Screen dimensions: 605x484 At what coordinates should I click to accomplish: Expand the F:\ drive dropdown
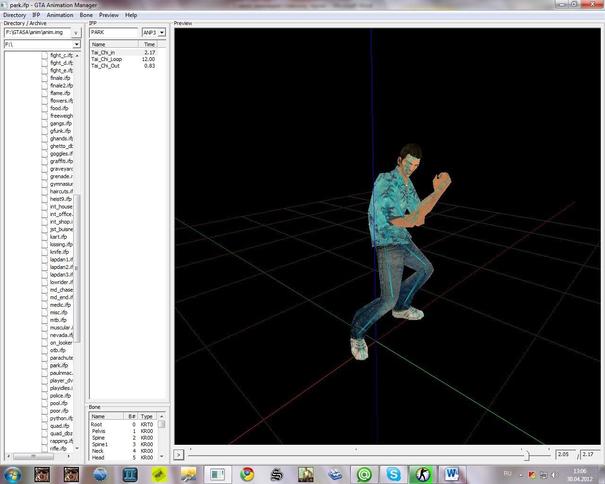(77, 44)
